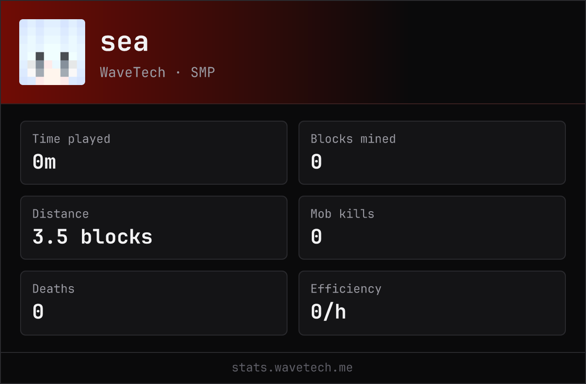
Task: Select the 0/h efficiency value
Action: coord(328,312)
